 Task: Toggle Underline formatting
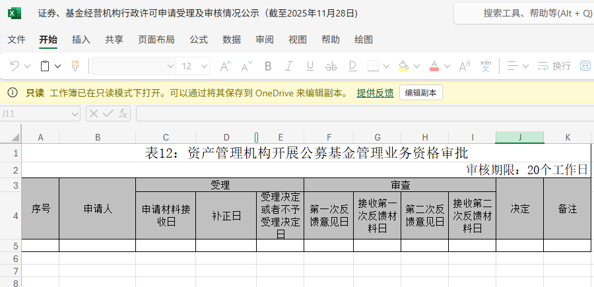click(310, 66)
